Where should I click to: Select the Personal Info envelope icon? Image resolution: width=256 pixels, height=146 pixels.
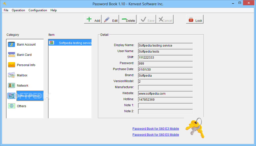[x=11, y=65]
